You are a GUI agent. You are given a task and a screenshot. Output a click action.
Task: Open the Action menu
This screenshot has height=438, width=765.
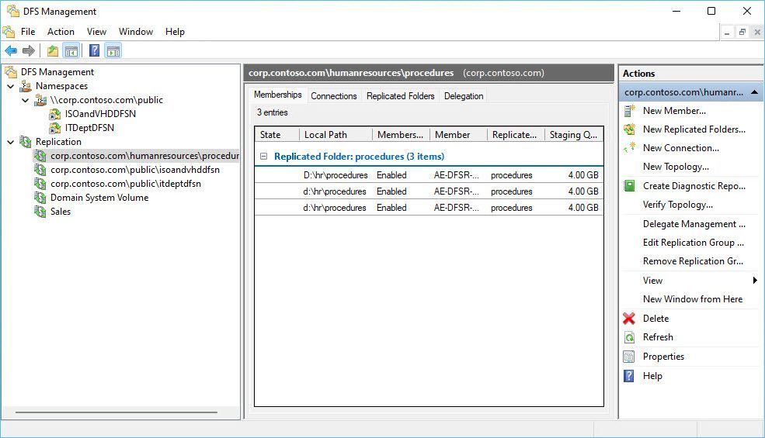61,32
